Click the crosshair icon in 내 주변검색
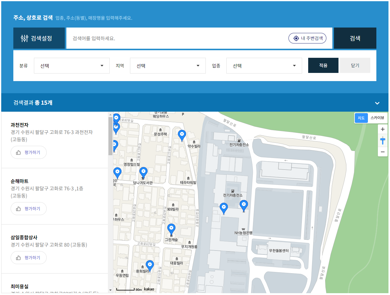Screen dimensions: 390x295 pos(296,38)
